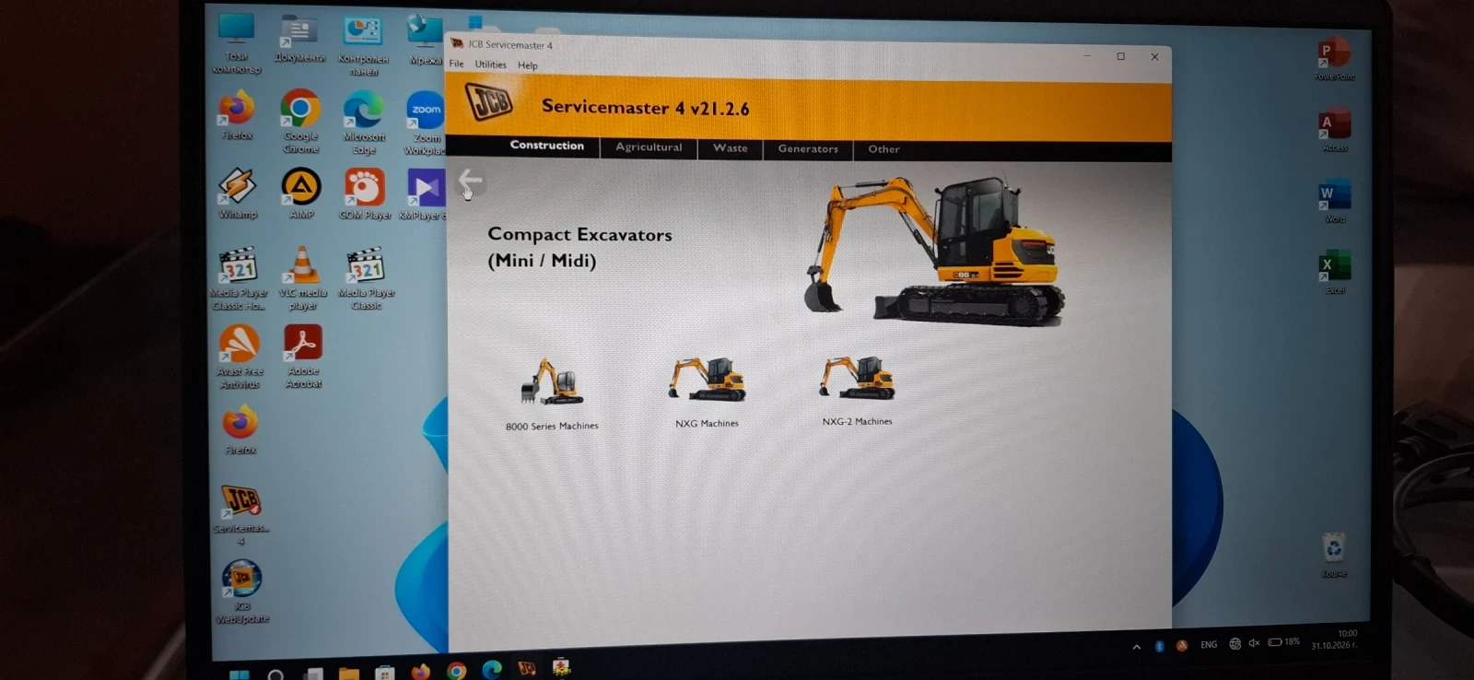Open the Agricultural tab
The width and height of the screenshot is (1474, 680).
(x=649, y=147)
